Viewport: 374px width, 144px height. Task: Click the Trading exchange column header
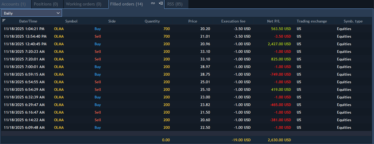[x=312, y=21]
